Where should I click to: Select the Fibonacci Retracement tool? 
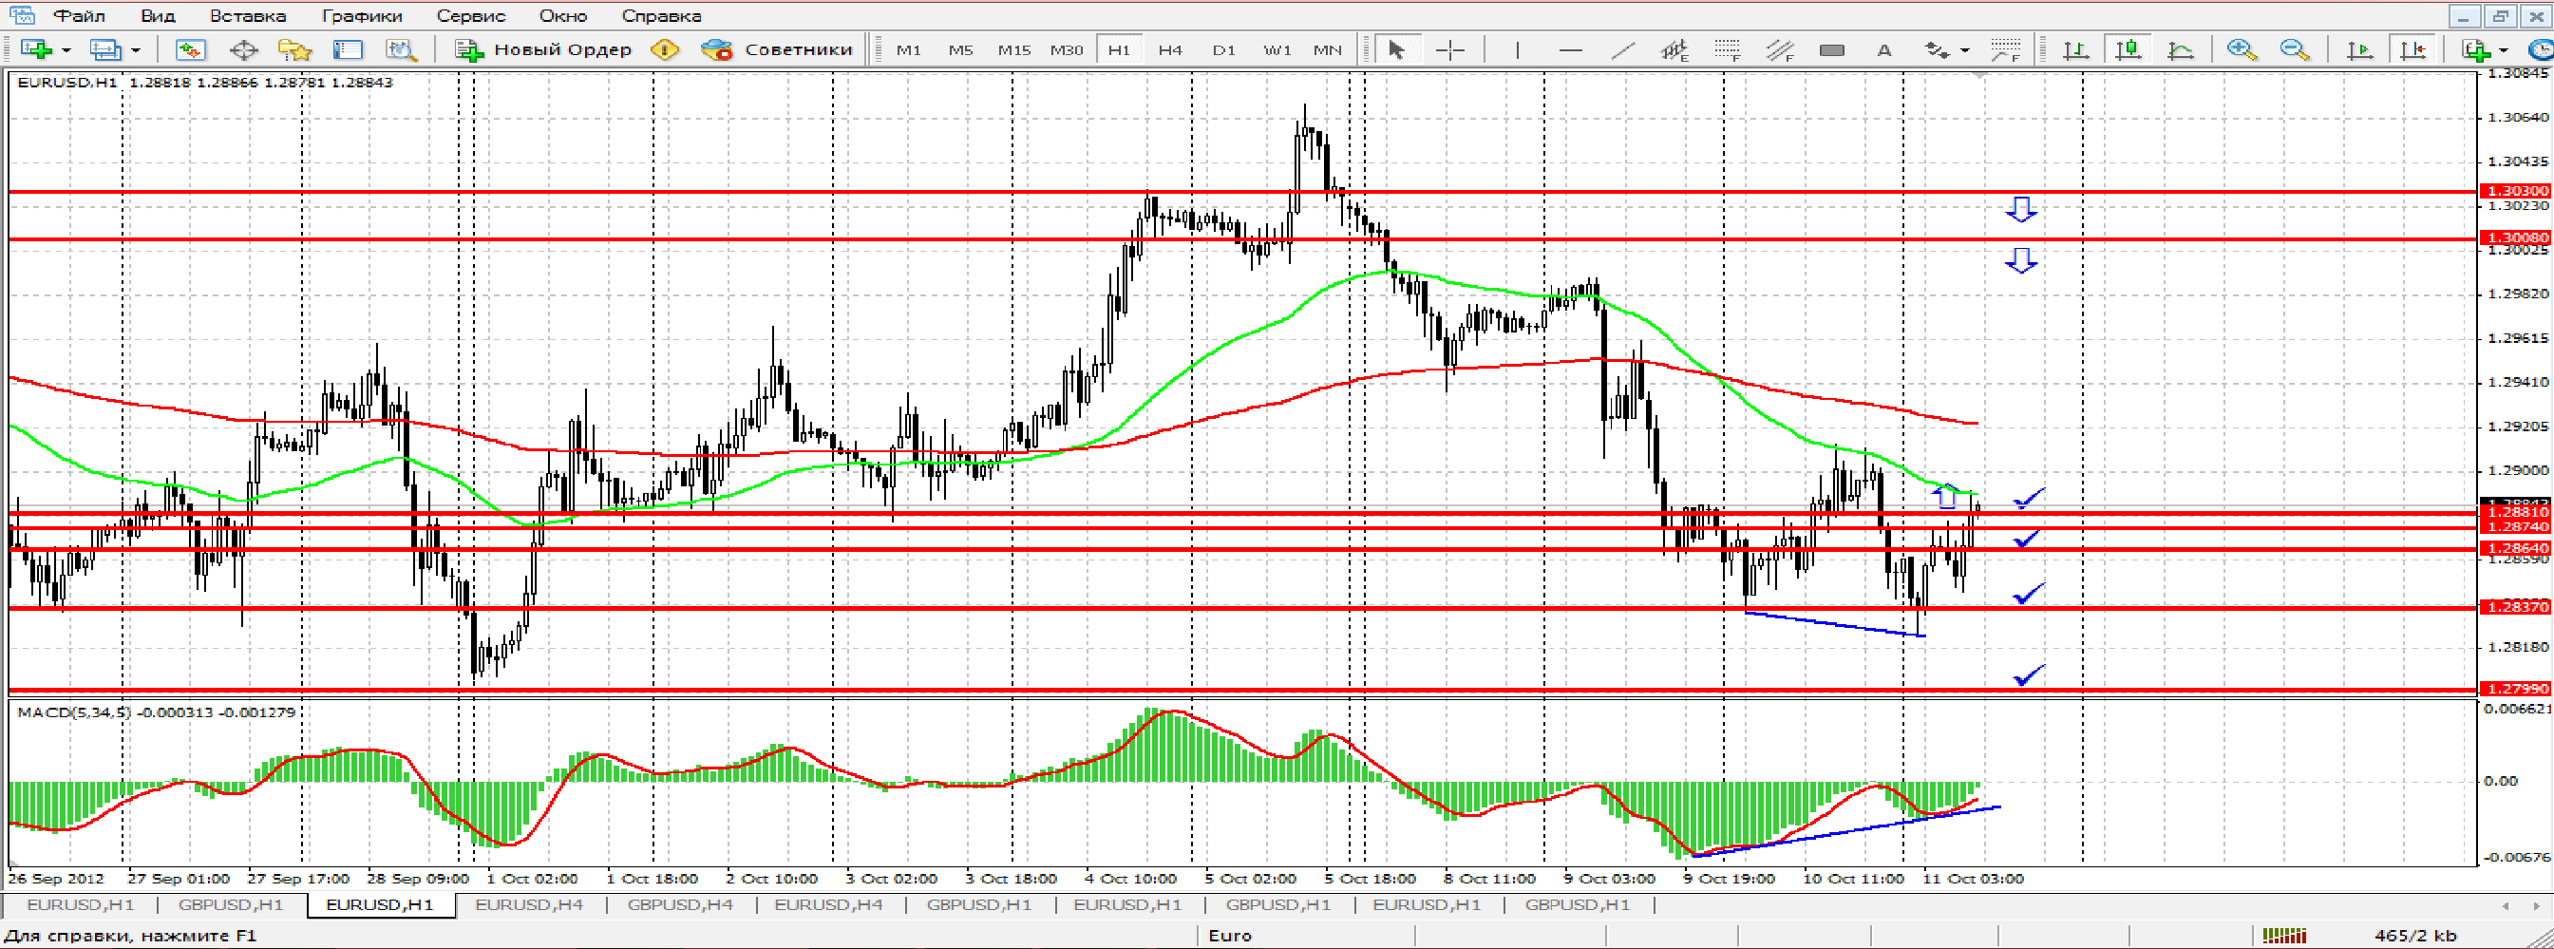1727,49
